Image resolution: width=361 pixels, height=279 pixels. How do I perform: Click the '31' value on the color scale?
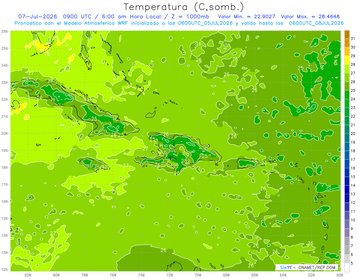coord(353,39)
